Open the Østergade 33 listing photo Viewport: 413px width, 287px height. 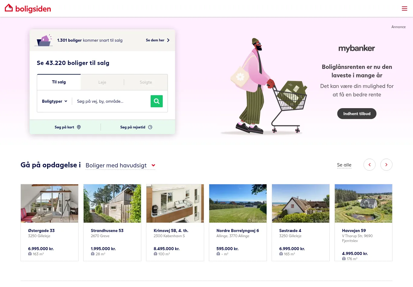tap(50, 203)
